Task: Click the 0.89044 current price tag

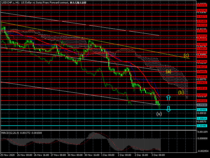Action: 202,105
